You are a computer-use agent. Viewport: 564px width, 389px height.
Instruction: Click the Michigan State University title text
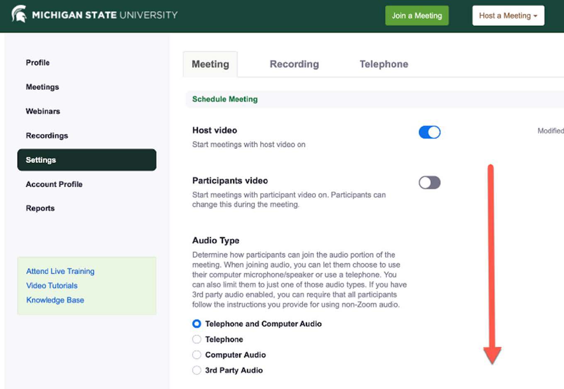tap(105, 15)
